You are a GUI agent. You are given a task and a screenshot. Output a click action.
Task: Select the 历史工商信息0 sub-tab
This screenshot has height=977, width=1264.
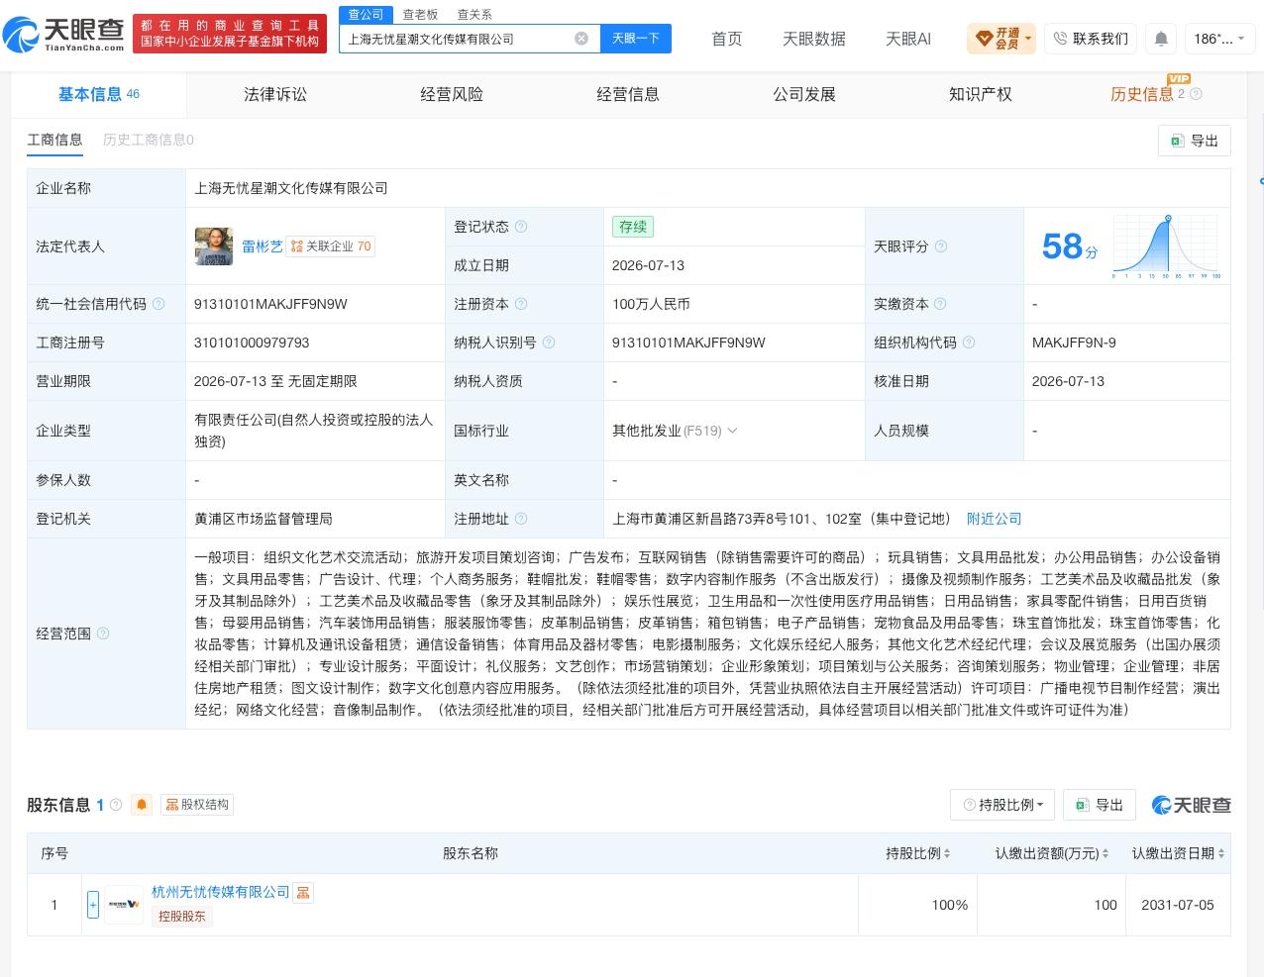tap(149, 140)
